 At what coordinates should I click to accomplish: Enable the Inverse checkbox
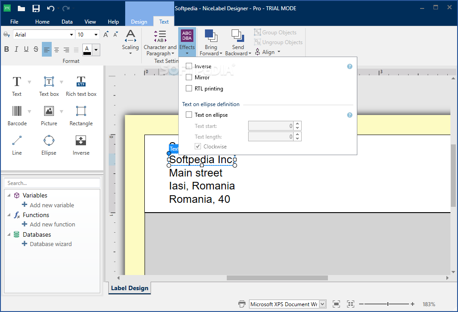click(189, 66)
